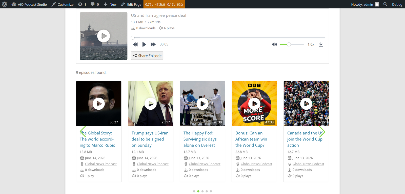
Task: Mute the player with speaker icon
Action: click(274, 44)
